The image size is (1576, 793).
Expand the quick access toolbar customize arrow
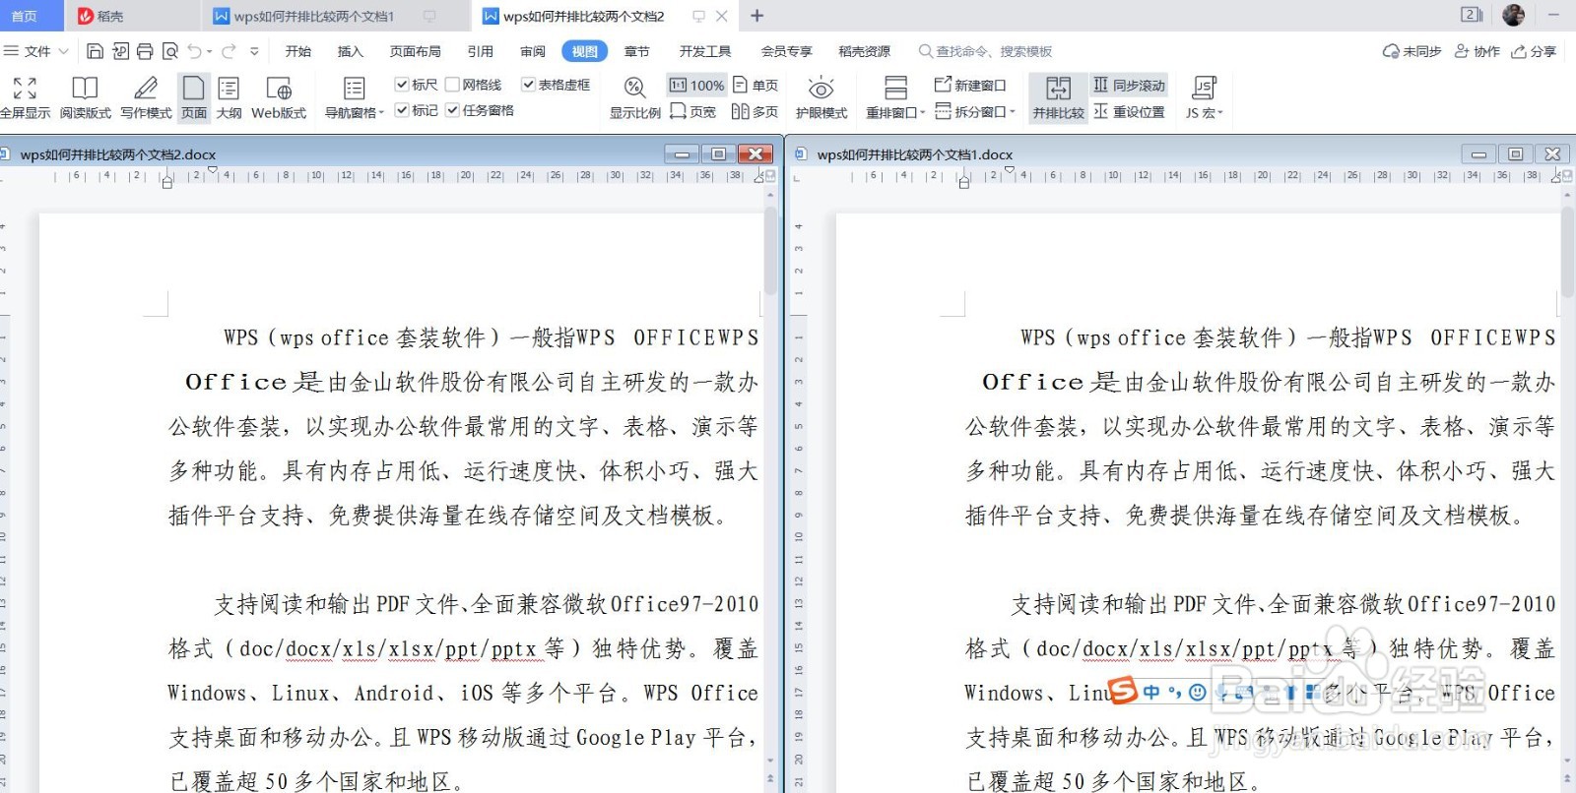coord(254,51)
